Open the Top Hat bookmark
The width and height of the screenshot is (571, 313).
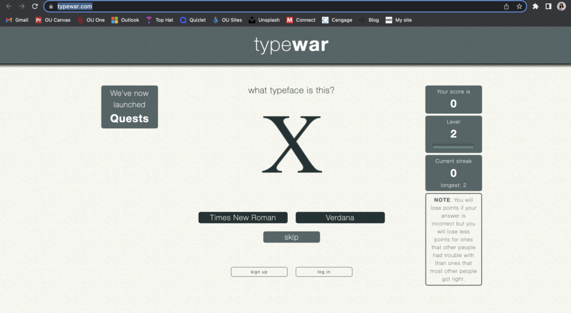[159, 20]
